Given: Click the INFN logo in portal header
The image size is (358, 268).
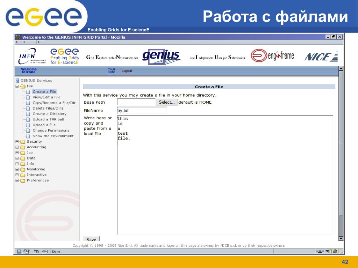Looking at the screenshot, I should coord(32,56).
